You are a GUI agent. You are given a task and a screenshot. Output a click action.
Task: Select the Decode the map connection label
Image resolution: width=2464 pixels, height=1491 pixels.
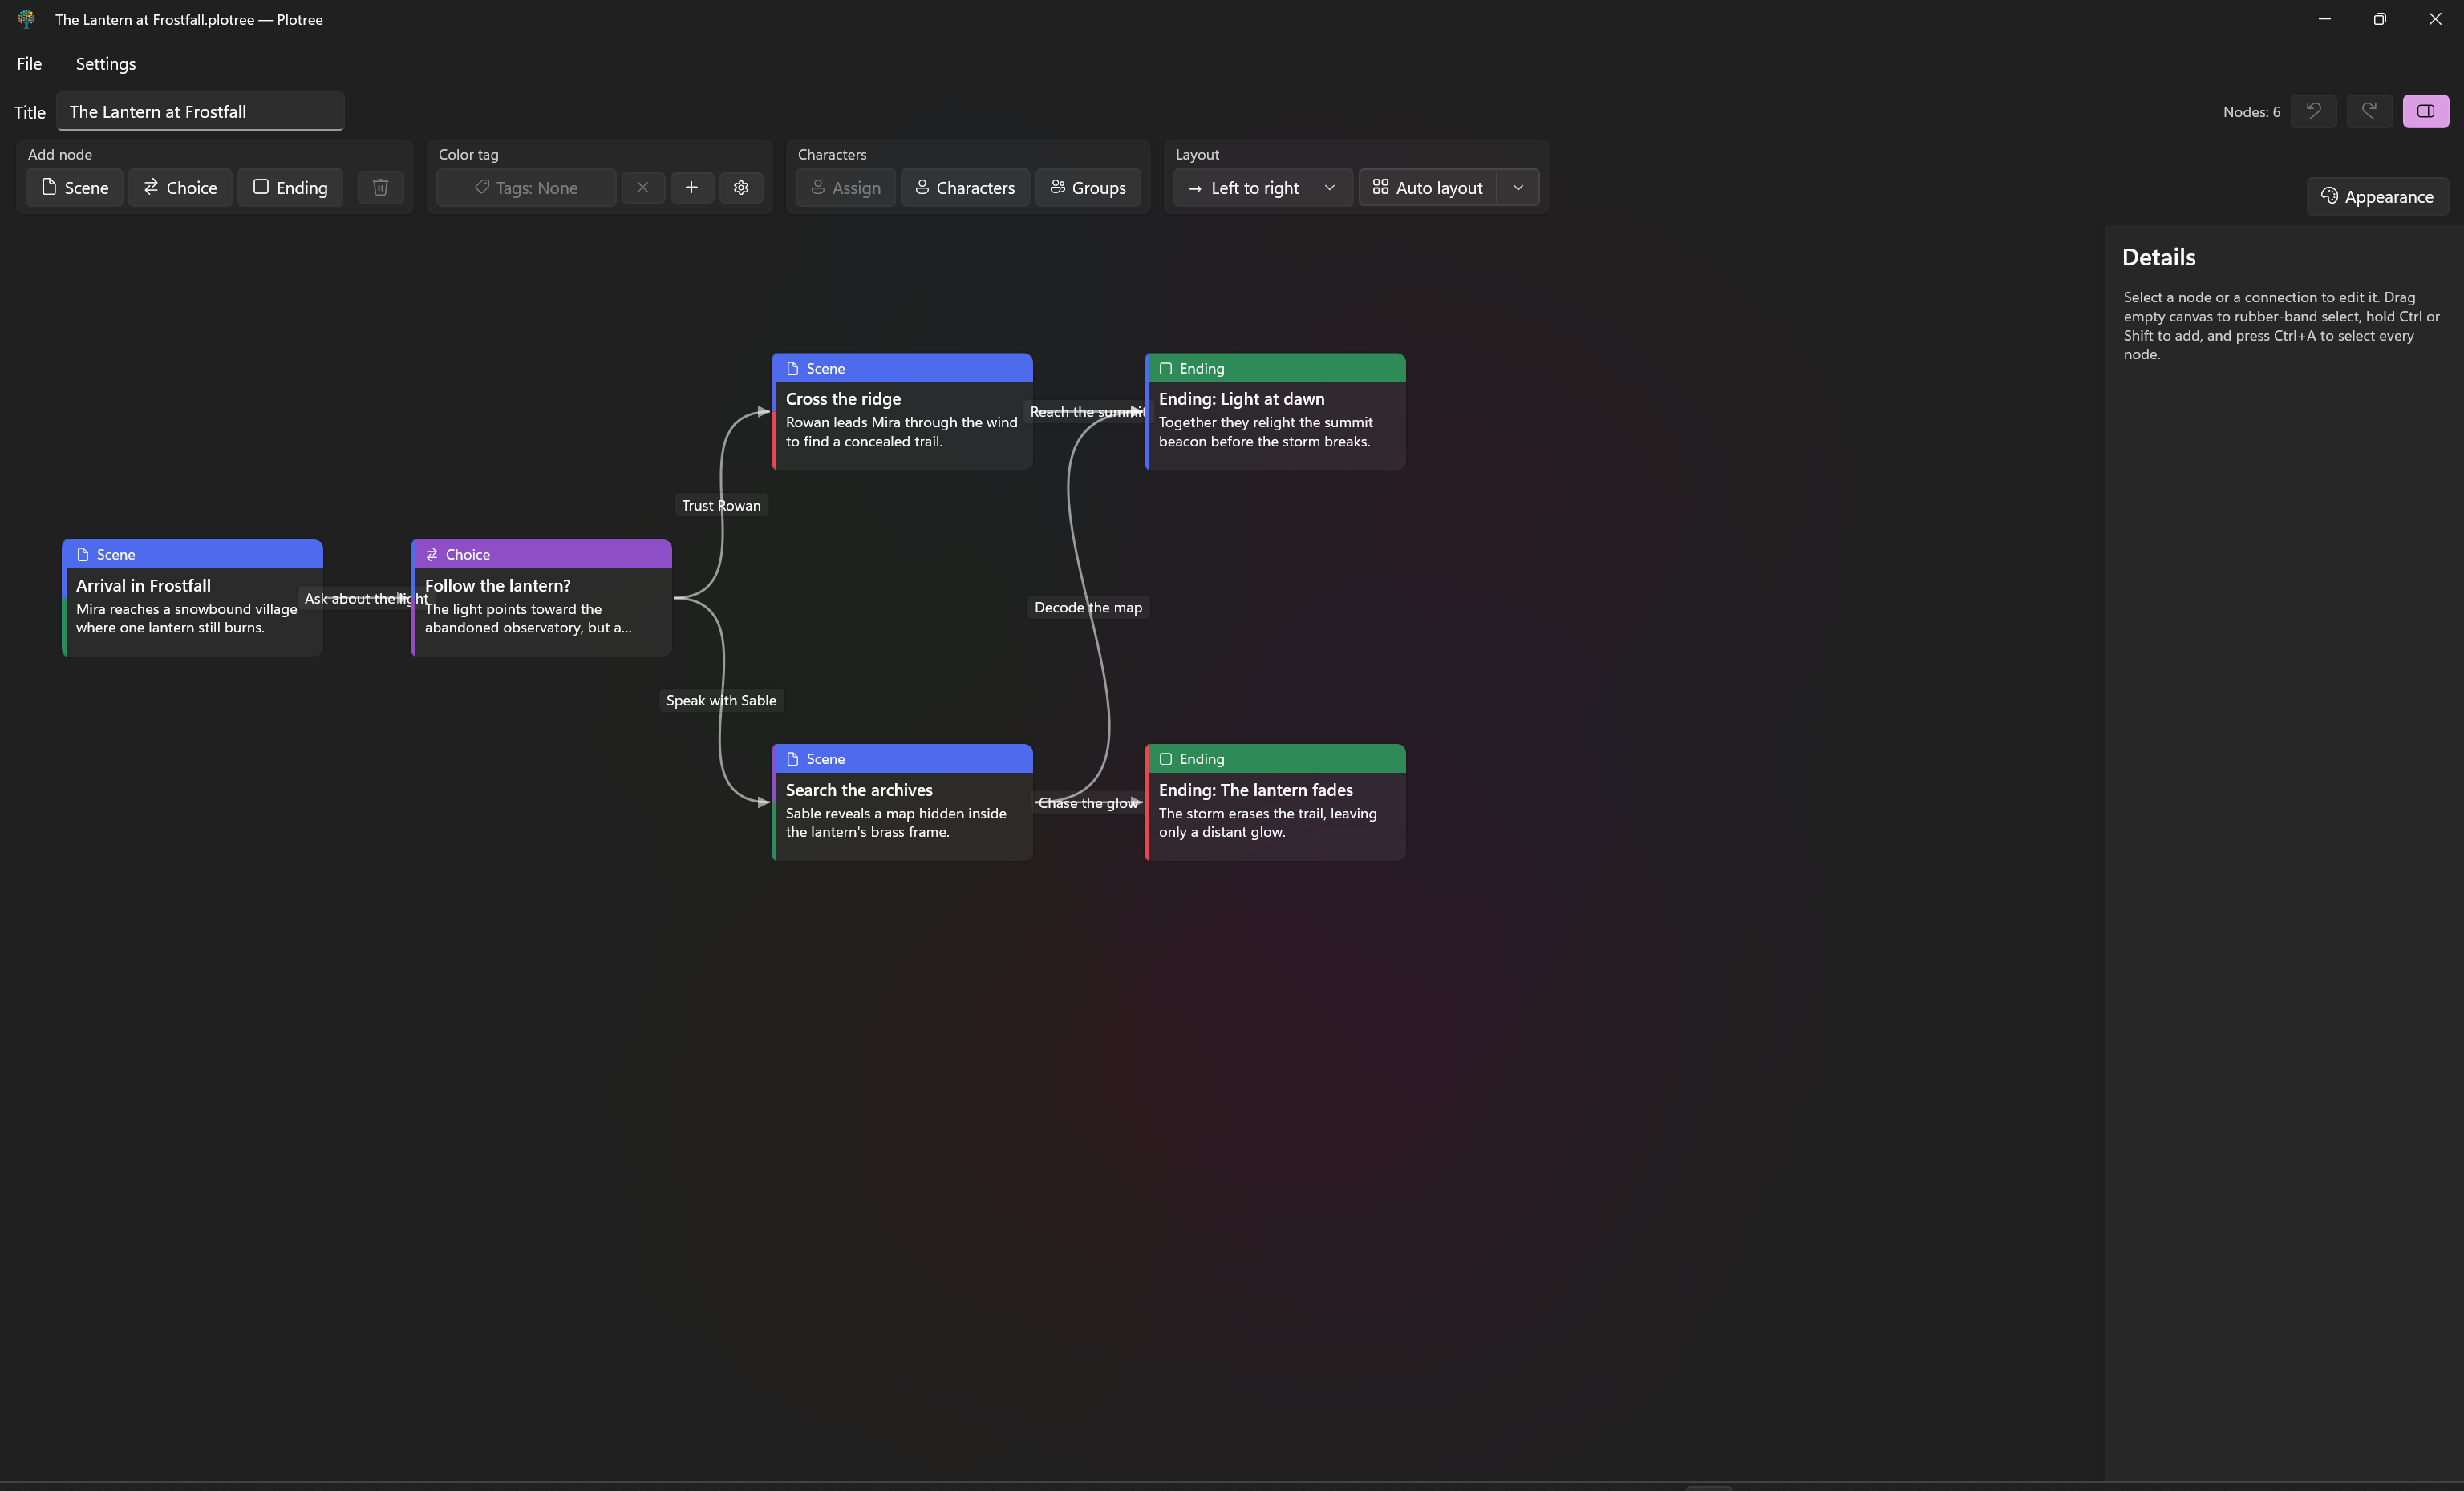[x=1088, y=608]
